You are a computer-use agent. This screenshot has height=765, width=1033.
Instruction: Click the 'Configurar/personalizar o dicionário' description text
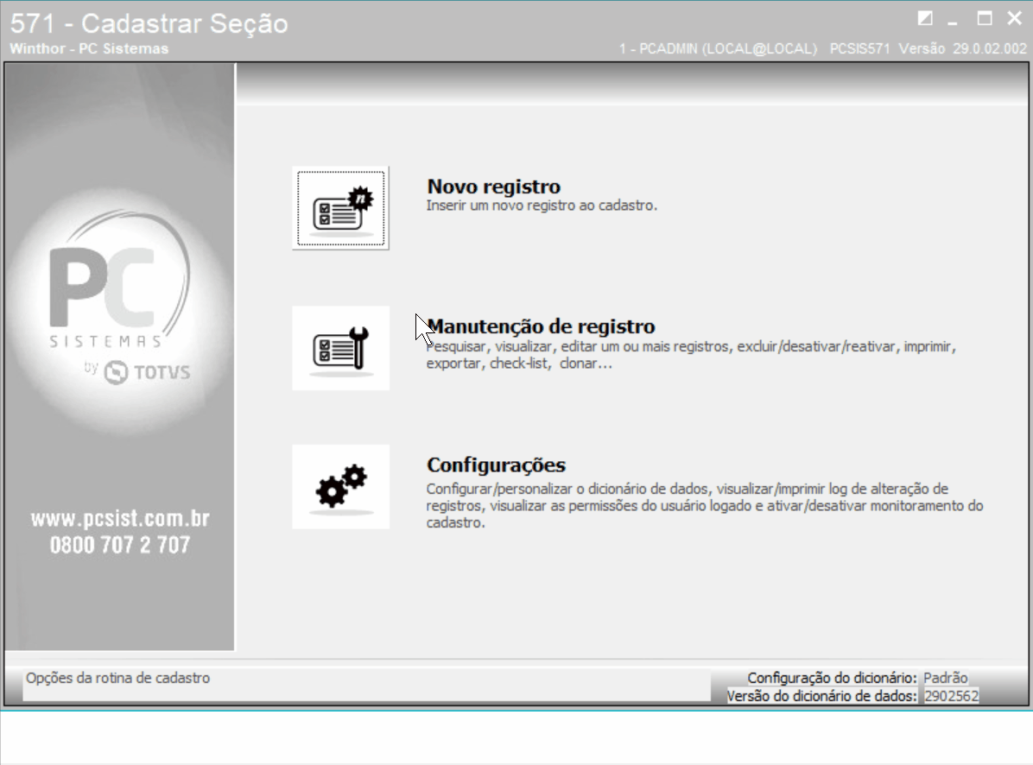pos(704,506)
